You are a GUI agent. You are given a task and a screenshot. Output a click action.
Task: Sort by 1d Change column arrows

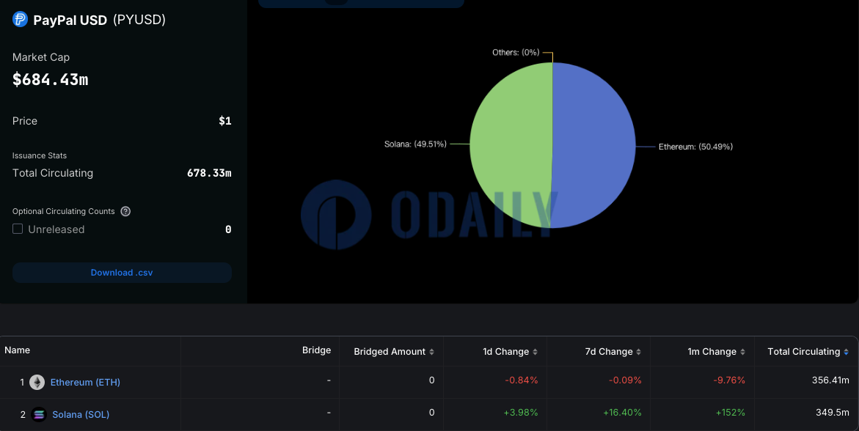click(x=535, y=352)
